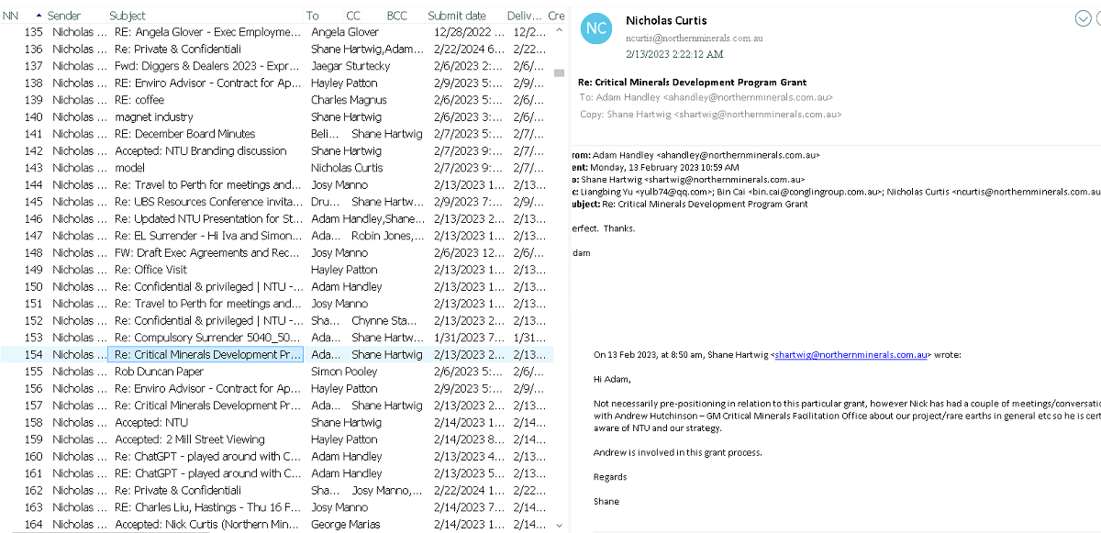Select row 161 'RE: ChatGPT - played around with C...'
Screen dimensions: 1101x533
point(276,473)
